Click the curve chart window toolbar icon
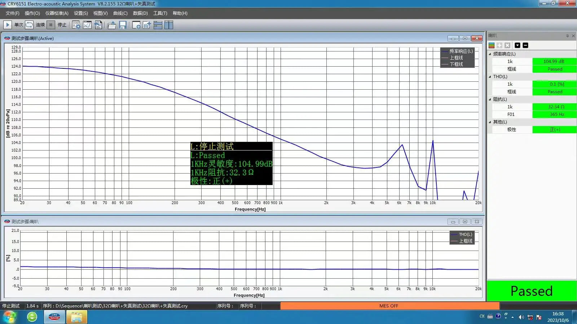This screenshot has width=577, height=324. click(x=87, y=25)
